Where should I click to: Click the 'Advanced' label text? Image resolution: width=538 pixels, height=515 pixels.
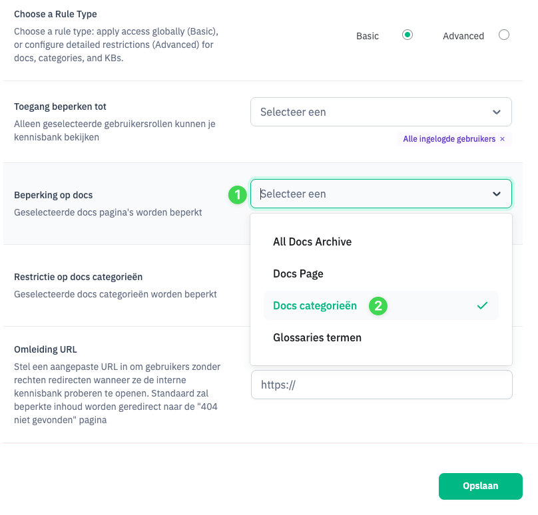[x=463, y=36]
